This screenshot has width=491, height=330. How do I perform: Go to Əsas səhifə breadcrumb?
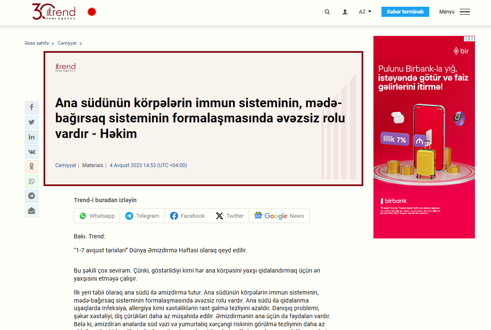coord(37,43)
